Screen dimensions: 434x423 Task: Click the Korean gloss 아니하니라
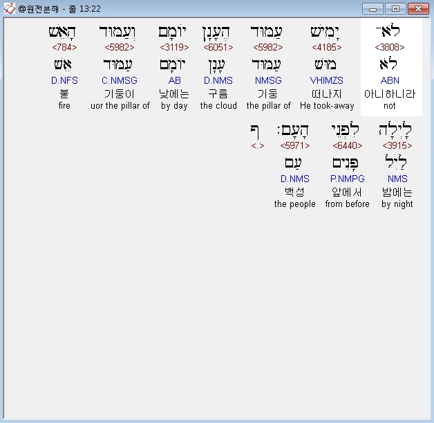[390, 94]
